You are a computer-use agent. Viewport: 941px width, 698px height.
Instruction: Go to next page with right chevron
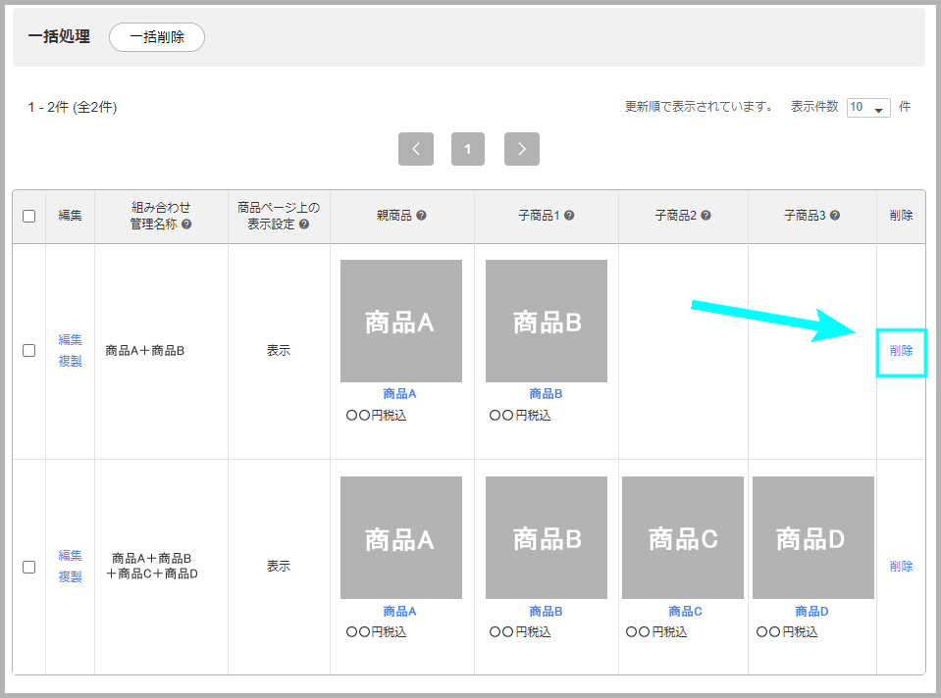[521, 149]
